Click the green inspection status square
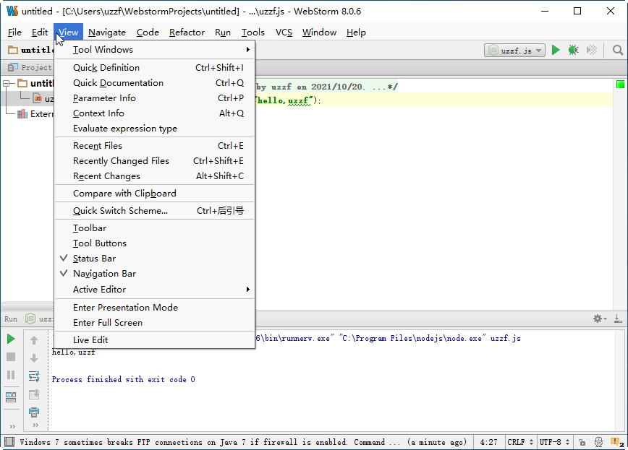Viewport: 628px width, 450px height. point(620,85)
